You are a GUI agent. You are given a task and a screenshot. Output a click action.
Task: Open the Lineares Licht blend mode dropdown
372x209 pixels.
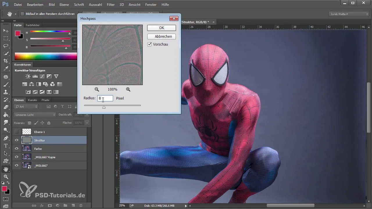pos(35,115)
